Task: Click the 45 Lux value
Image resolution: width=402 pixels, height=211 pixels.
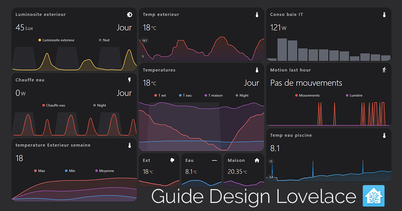Action: point(24,28)
